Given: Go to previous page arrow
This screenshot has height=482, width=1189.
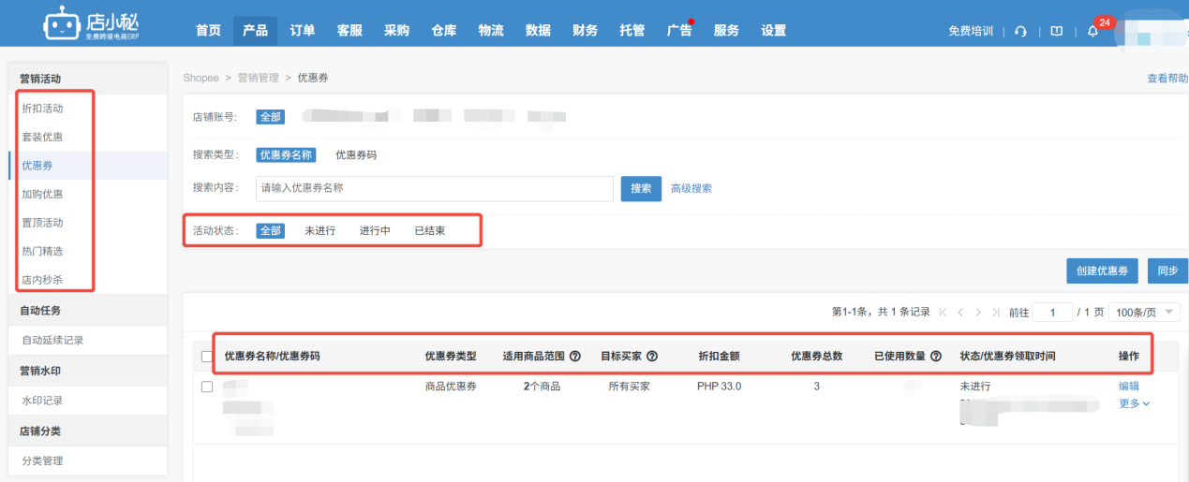Looking at the screenshot, I should [960, 313].
